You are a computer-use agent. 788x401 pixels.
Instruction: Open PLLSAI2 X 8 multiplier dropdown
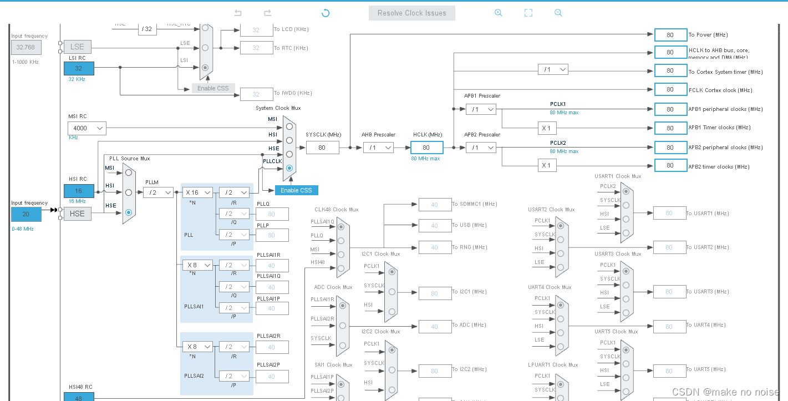198,347
